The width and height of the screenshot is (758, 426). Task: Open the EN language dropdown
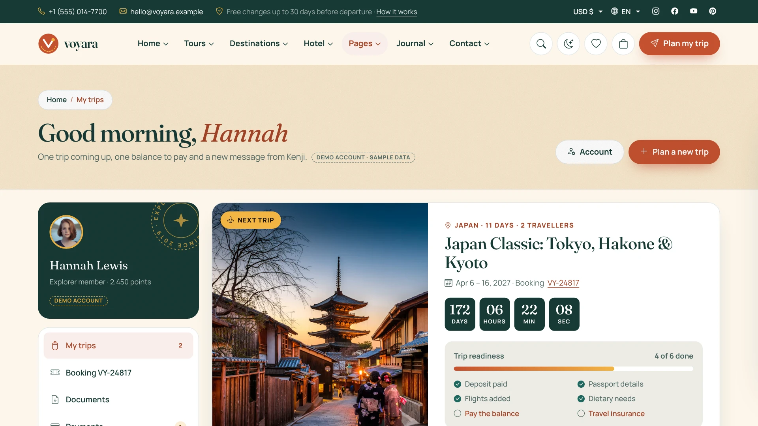(626, 11)
